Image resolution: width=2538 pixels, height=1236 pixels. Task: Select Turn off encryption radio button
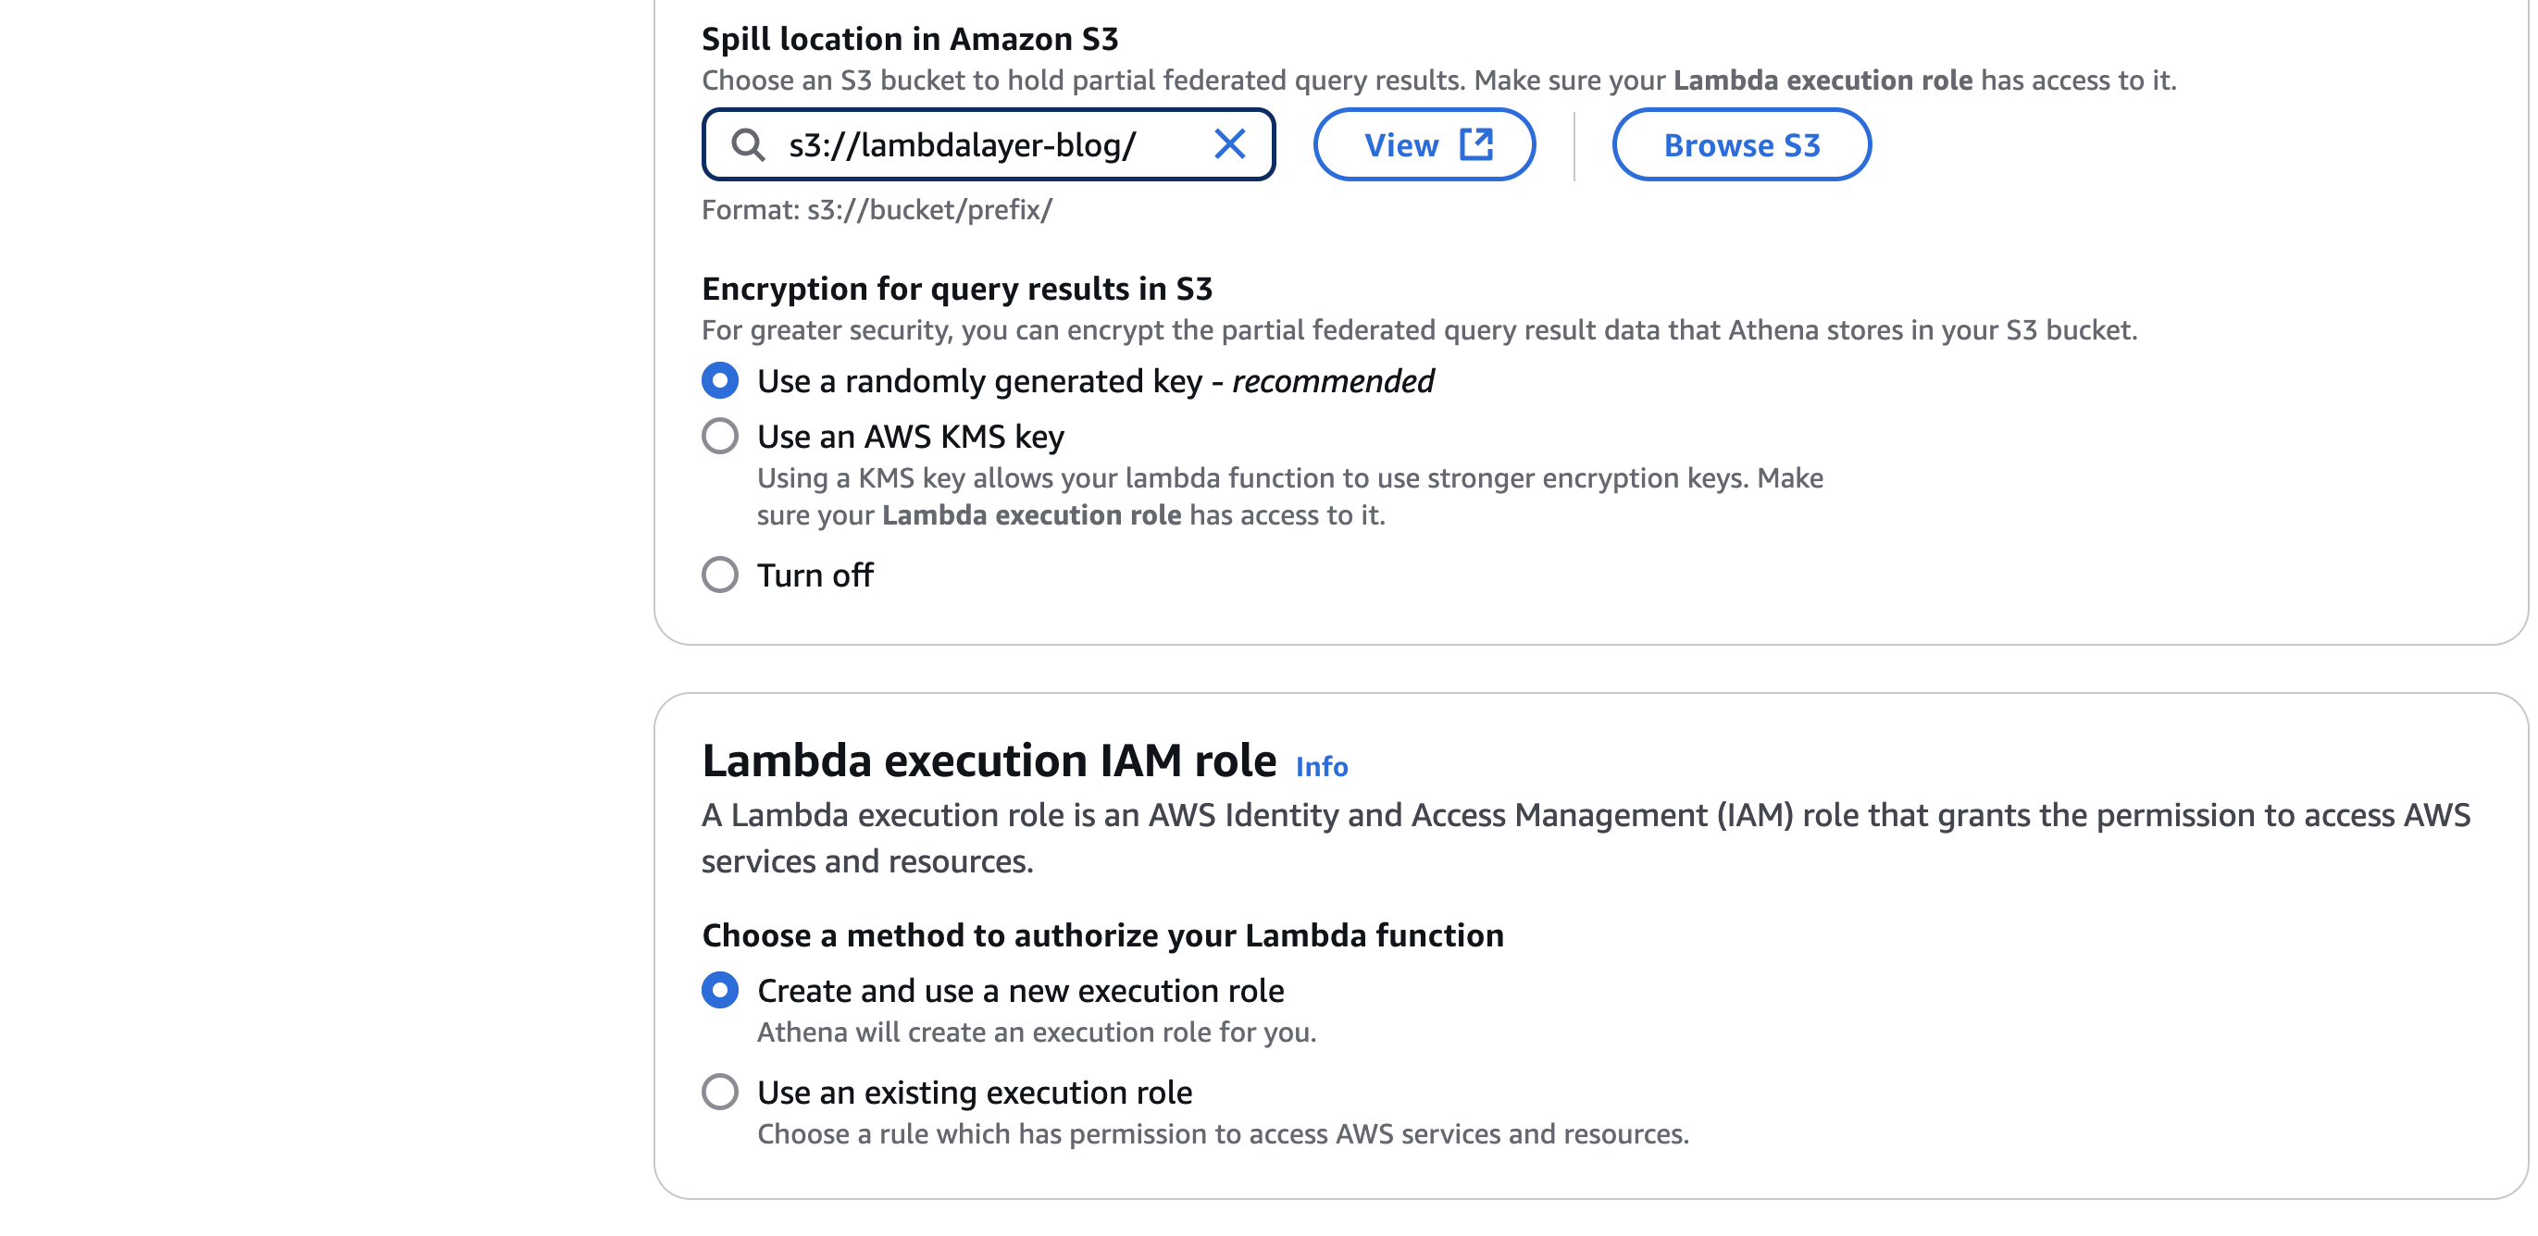tap(720, 575)
